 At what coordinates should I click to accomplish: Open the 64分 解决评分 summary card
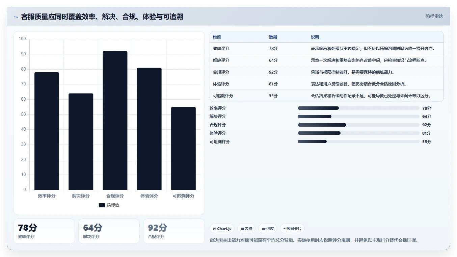pyautogui.click(x=109, y=231)
